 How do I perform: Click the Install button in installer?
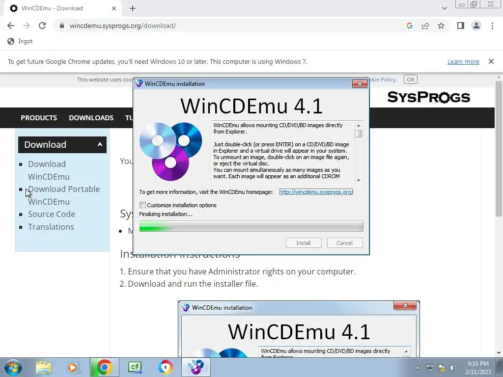tap(304, 242)
